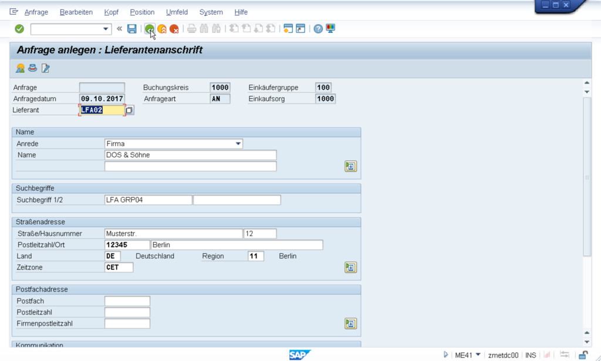
Task: Expand more fields in the Postfachadresse section
Action: pyautogui.click(x=350, y=323)
